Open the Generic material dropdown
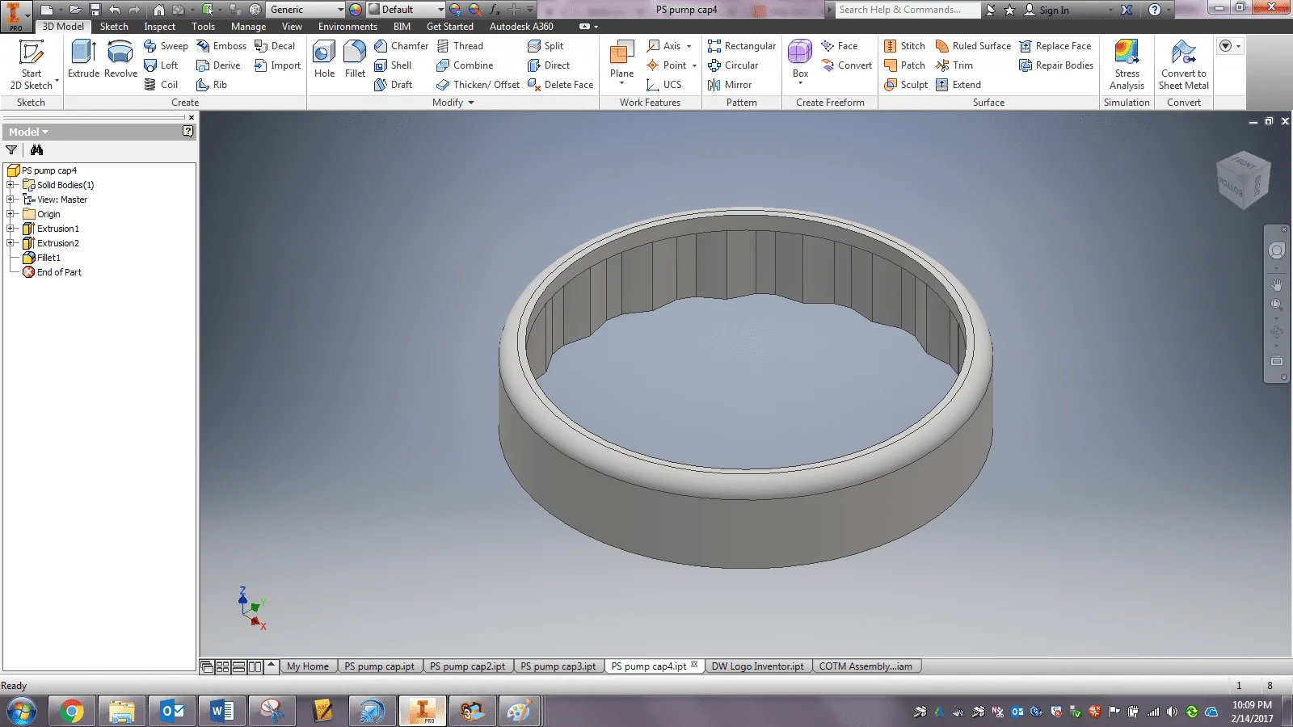The image size is (1293, 727). tap(340, 10)
